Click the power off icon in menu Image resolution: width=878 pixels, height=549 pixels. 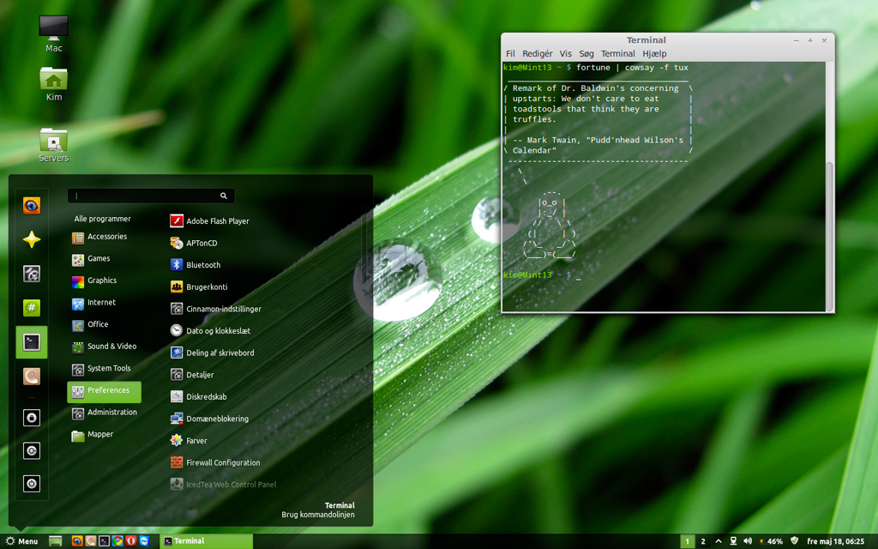point(32,484)
